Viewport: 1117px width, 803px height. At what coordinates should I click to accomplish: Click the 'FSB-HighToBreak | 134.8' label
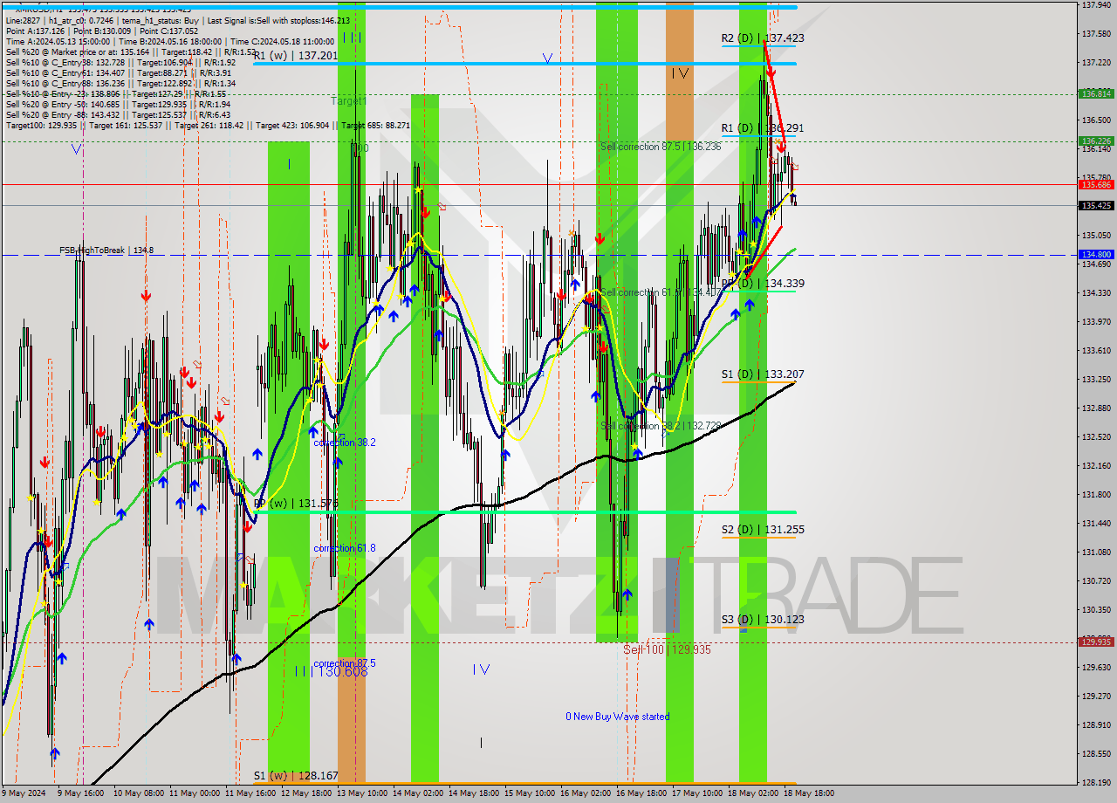(x=106, y=251)
